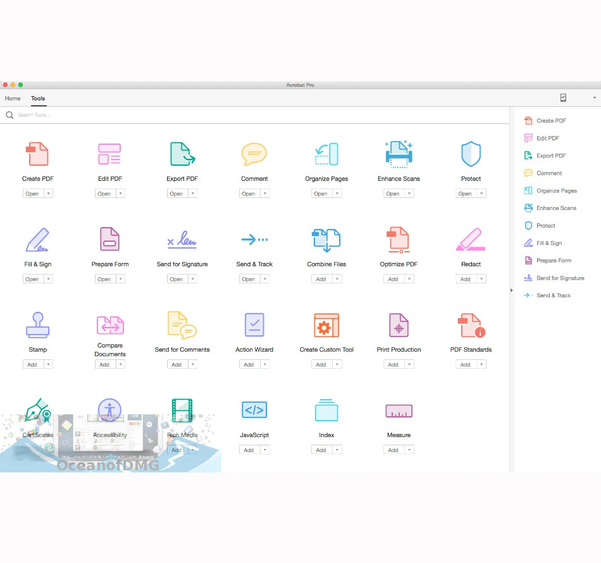601x563 pixels.
Task: Click the Stamp tool icon
Action: (37, 325)
